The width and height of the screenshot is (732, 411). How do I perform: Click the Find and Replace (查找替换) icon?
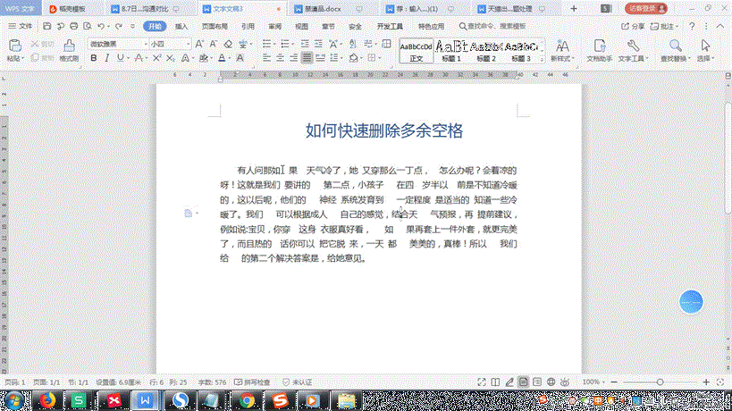click(674, 50)
